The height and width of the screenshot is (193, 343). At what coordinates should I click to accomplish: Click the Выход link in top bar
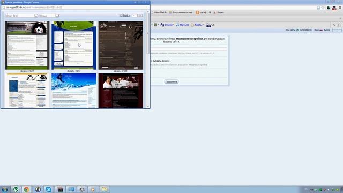327,30
